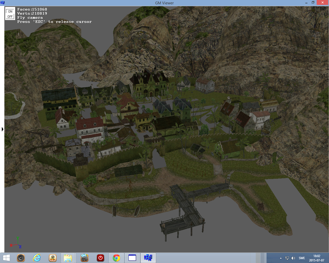The height and width of the screenshot is (263, 329).
Task: Restore down the GM Viewer window
Action: point(313,3)
